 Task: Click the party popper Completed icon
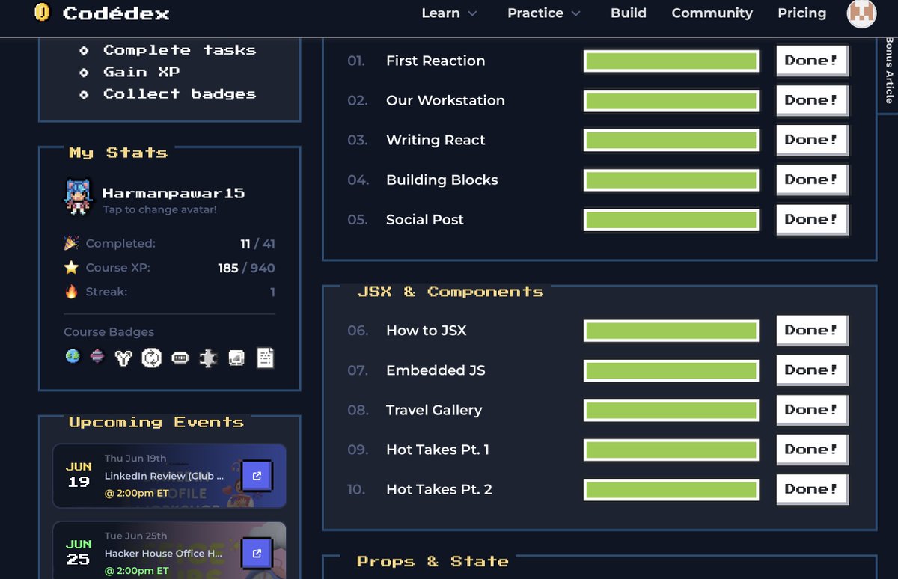72,243
